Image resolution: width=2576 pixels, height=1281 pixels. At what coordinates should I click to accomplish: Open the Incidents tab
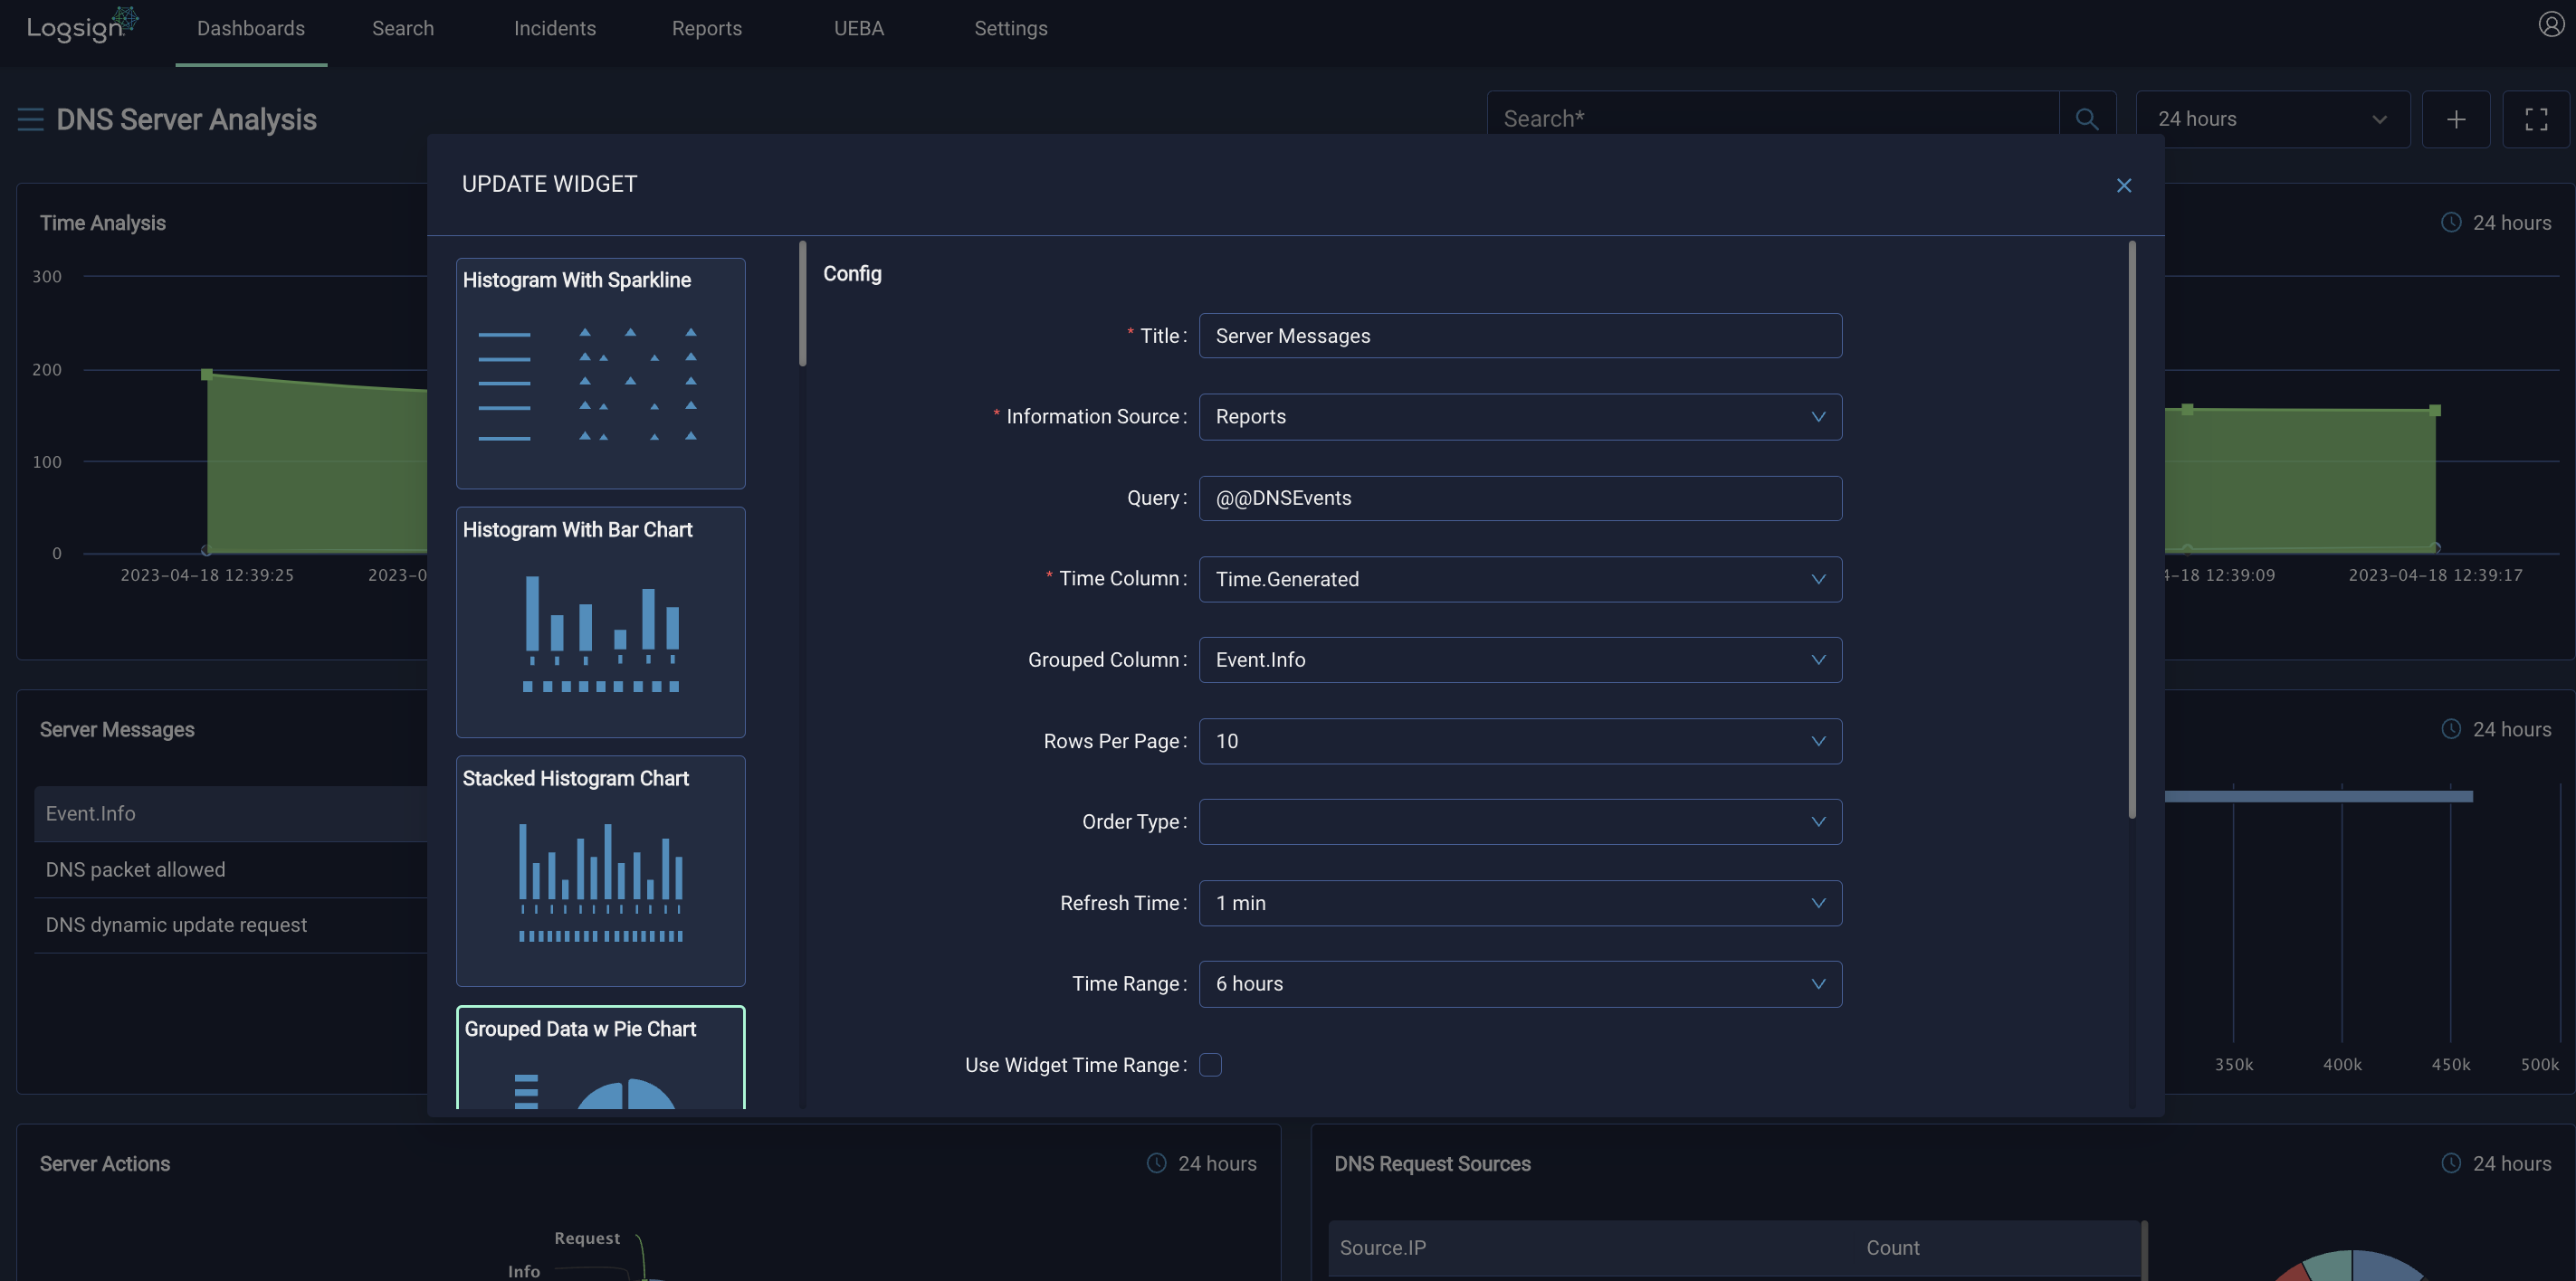click(x=555, y=29)
